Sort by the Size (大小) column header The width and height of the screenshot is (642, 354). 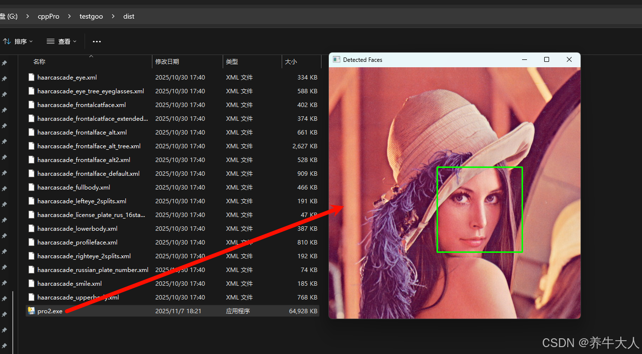[x=291, y=62]
